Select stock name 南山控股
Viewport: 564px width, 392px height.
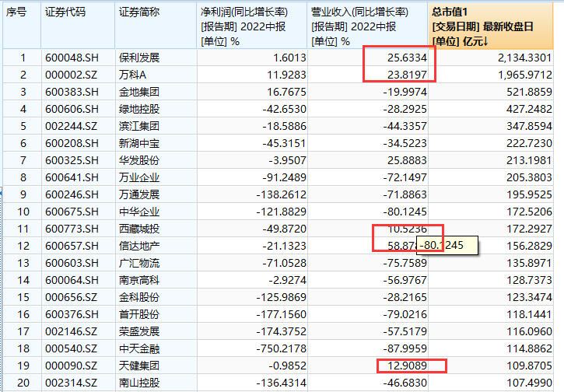[x=139, y=383]
